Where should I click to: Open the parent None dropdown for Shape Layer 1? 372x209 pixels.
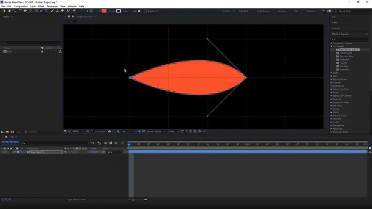tap(114, 152)
